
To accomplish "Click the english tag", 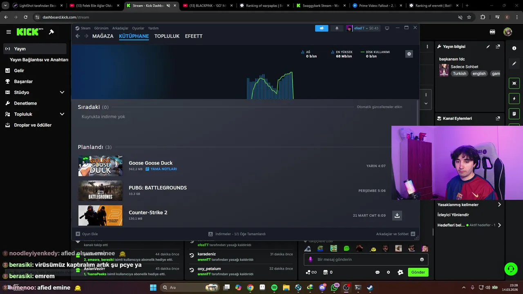I will (479, 73).
